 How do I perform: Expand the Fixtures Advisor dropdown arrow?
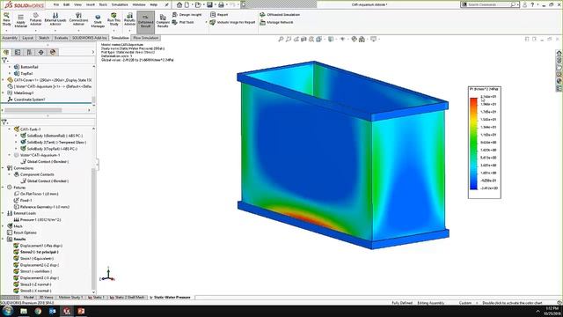(x=35, y=30)
